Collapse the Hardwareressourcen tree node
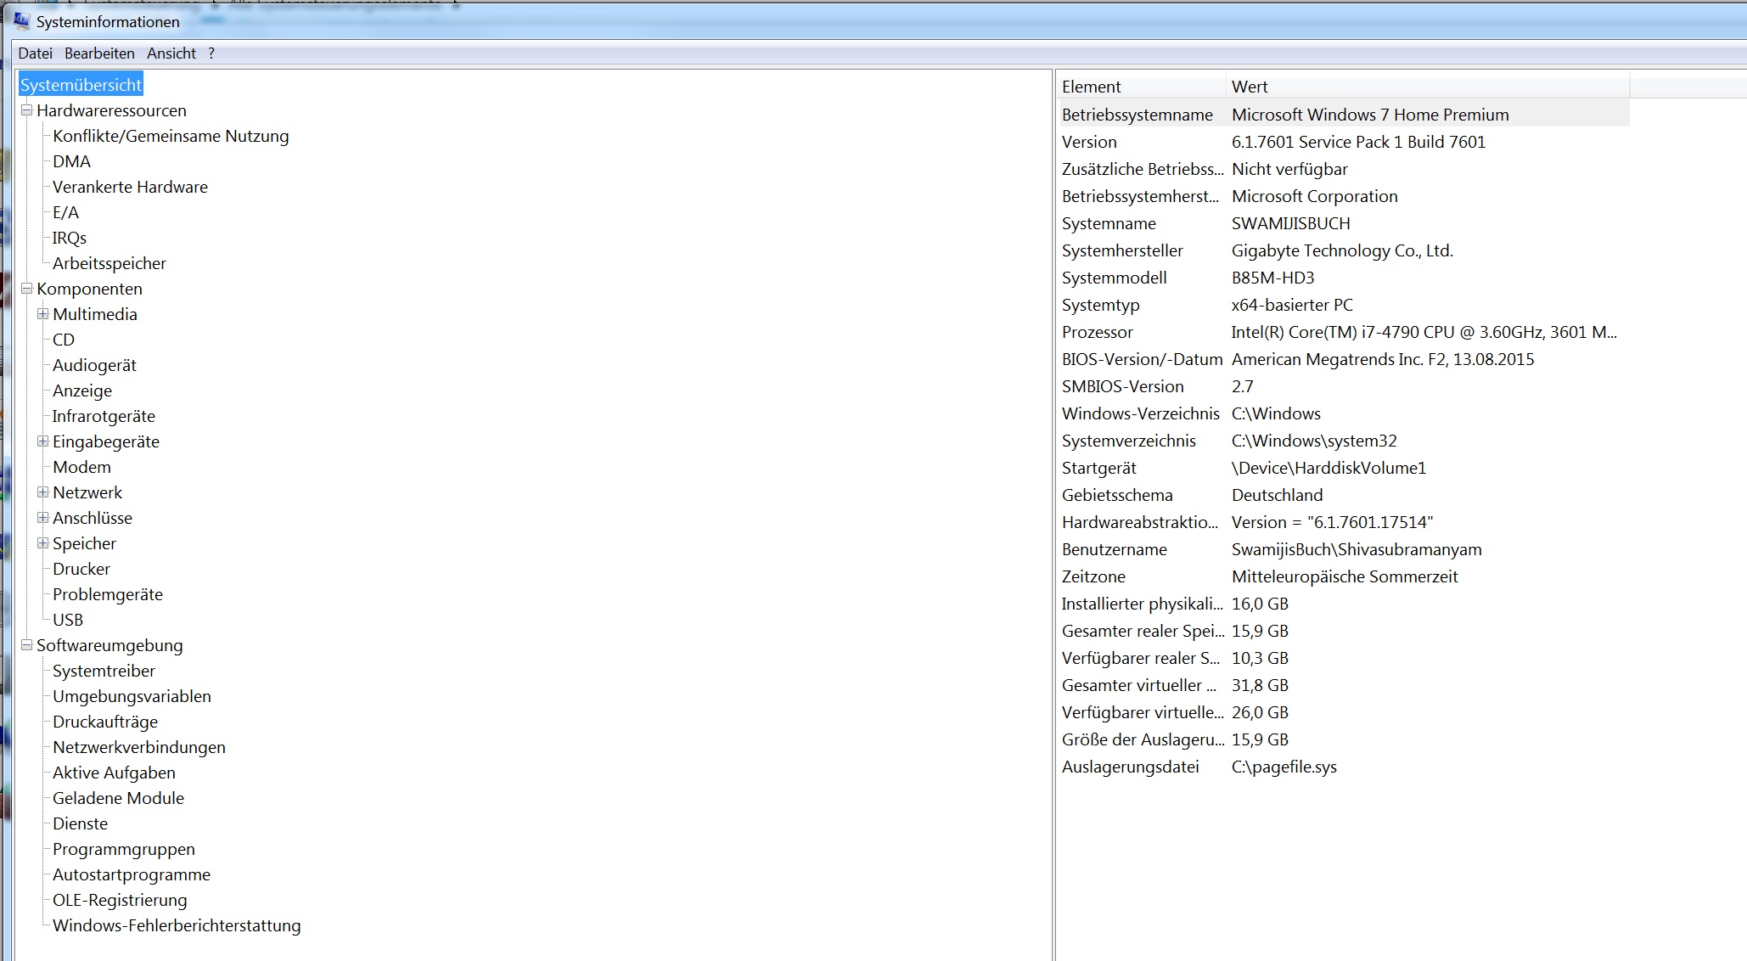Image resolution: width=1747 pixels, height=961 pixels. point(27,110)
